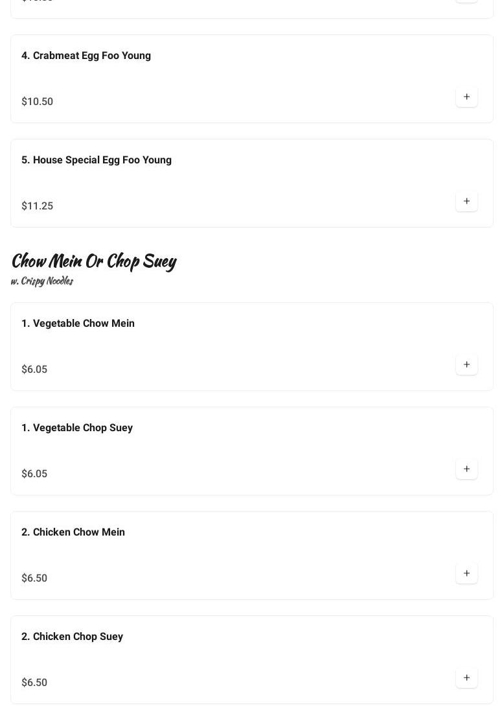Add Vegetable Chop Suey using plus icon
This screenshot has width=504, height=710.
pyautogui.click(x=466, y=469)
